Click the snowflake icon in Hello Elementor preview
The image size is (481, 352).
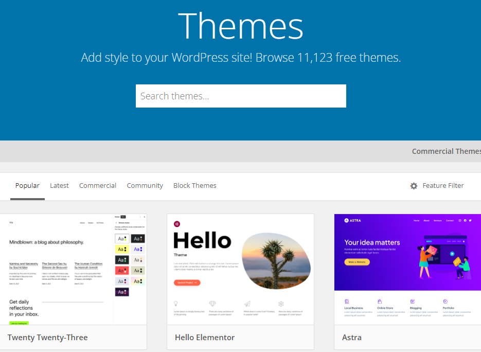[x=281, y=304]
